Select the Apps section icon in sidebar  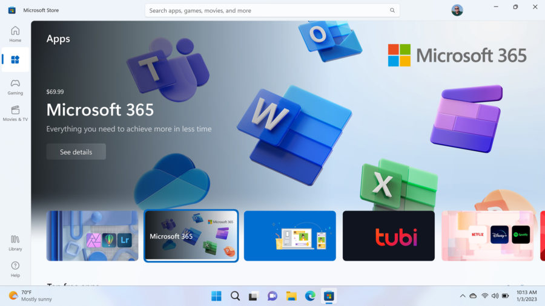coord(15,60)
